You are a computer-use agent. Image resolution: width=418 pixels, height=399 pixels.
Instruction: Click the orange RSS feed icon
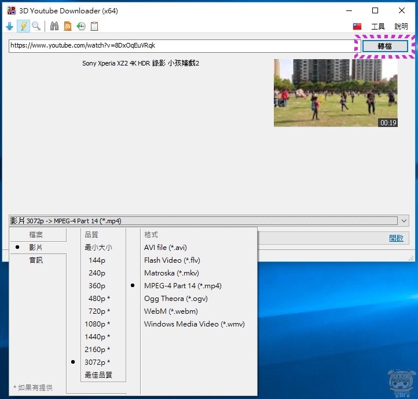(68, 26)
